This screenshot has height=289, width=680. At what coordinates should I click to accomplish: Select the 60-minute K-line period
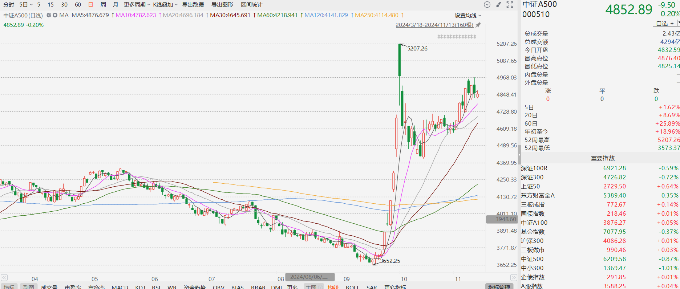click(78, 5)
